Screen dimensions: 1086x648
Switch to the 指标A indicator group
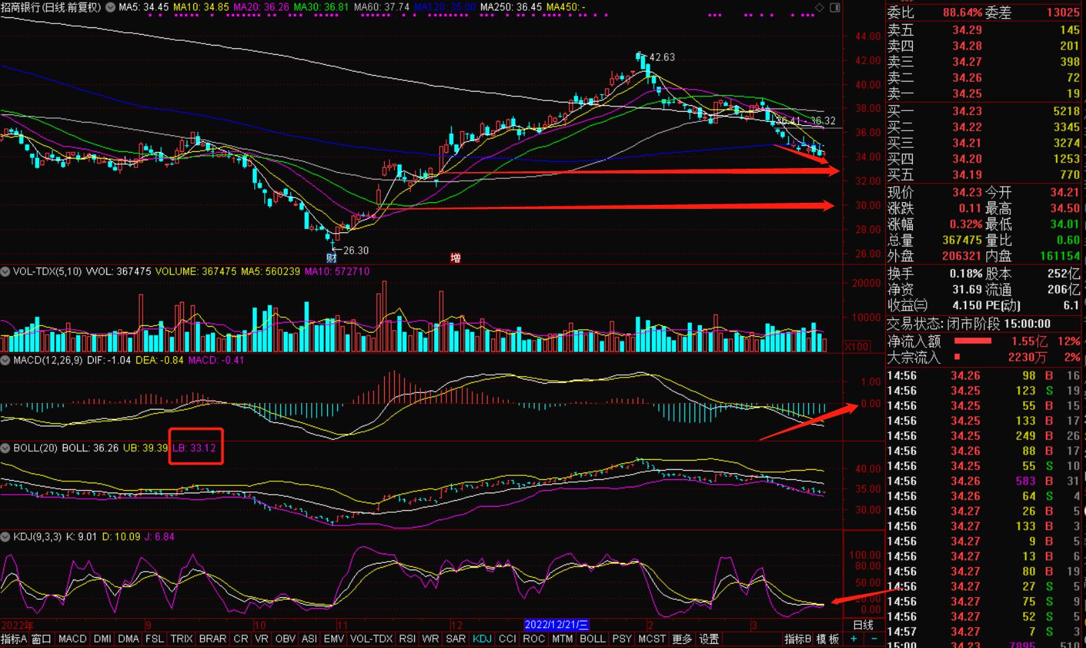coord(14,639)
